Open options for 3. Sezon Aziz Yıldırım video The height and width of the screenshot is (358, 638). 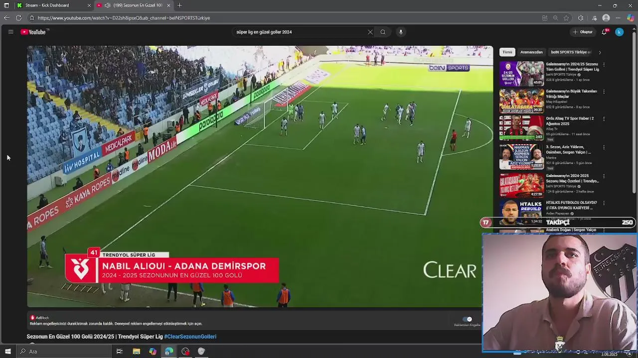click(x=604, y=148)
